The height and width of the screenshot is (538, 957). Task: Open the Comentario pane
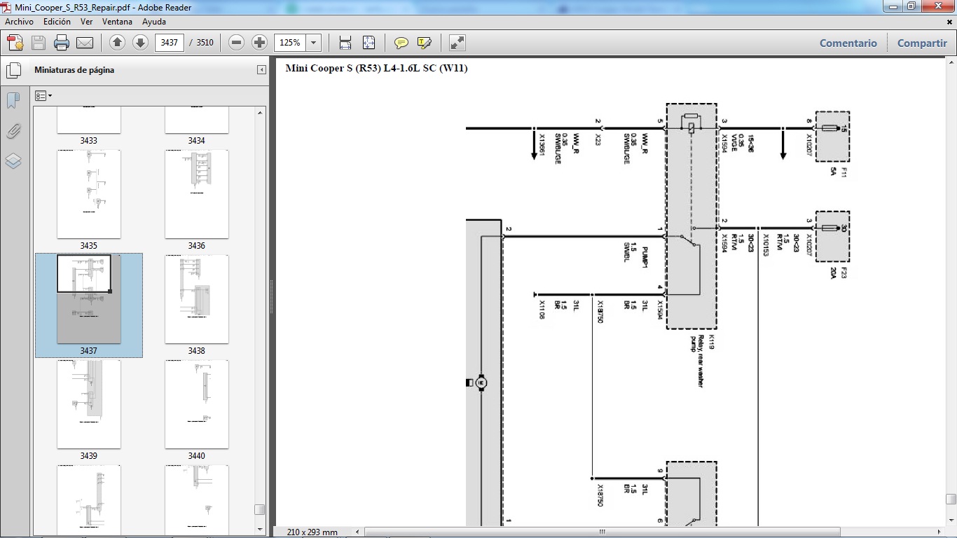click(848, 43)
